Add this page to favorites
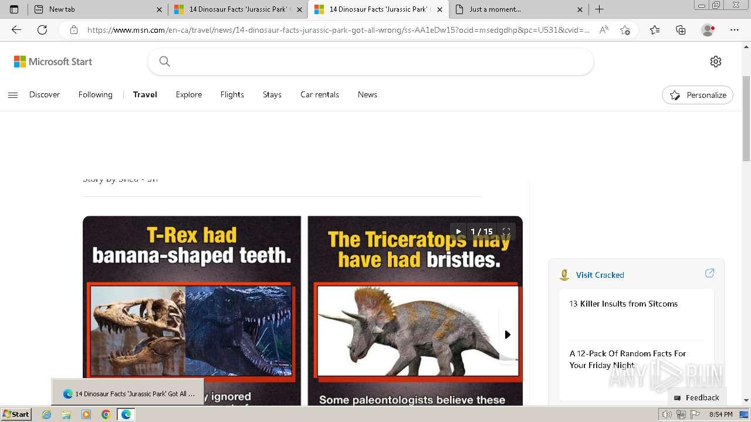Image resolution: width=751 pixels, height=422 pixels. tap(625, 30)
